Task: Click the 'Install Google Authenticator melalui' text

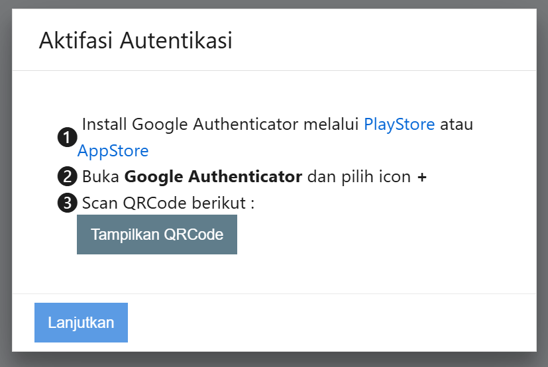Action: pyautogui.click(x=221, y=125)
